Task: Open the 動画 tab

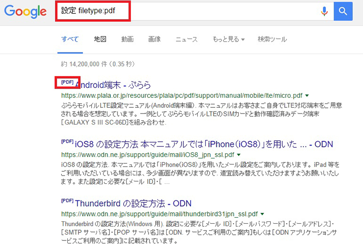Action: point(128,39)
